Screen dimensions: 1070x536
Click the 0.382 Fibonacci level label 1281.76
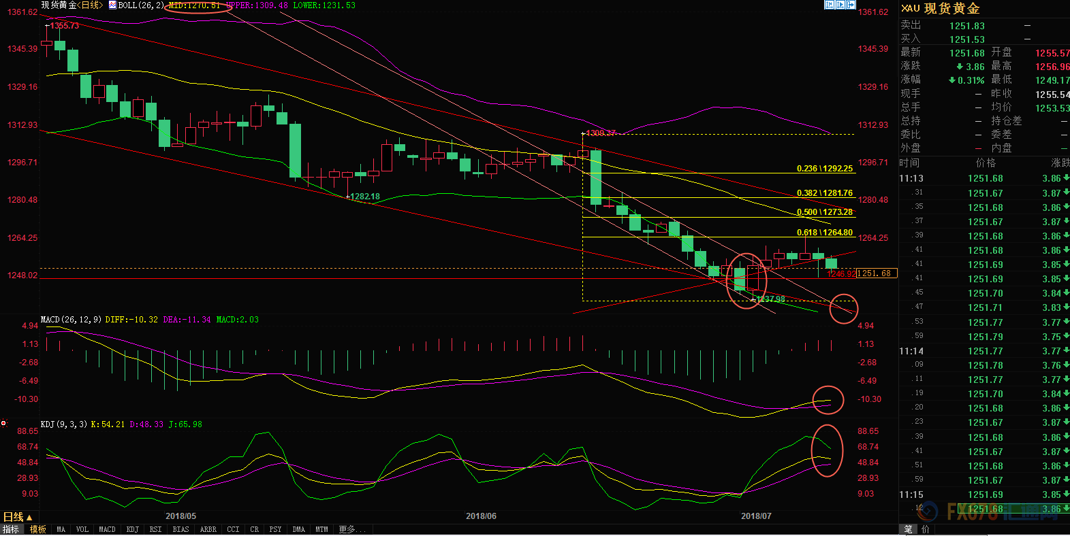tap(825, 193)
